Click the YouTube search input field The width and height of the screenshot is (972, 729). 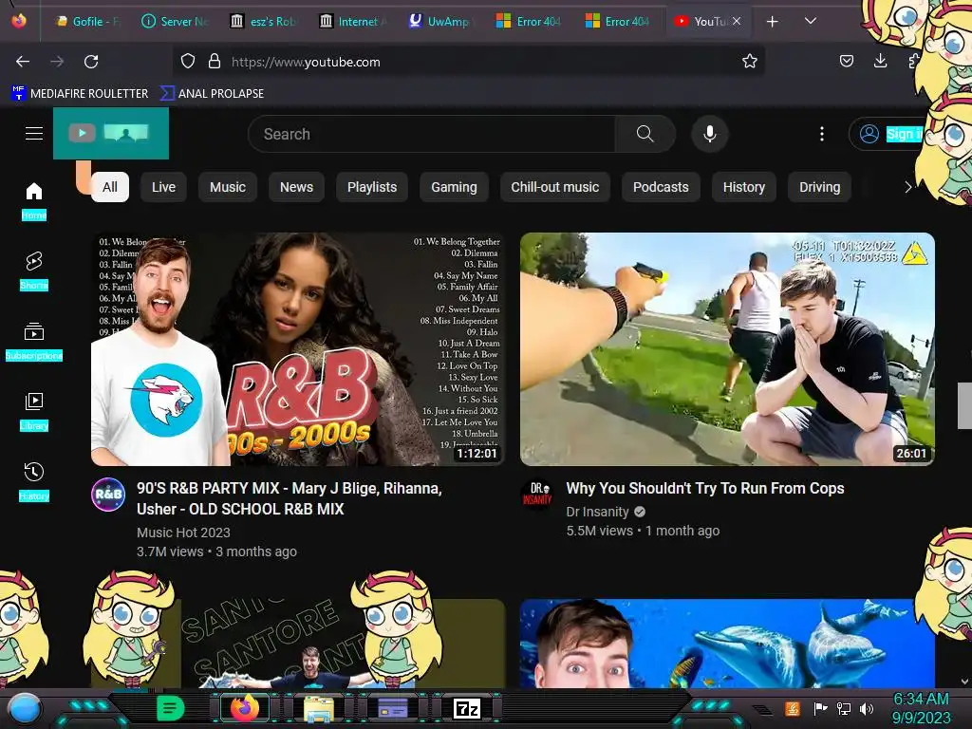(432, 134)
